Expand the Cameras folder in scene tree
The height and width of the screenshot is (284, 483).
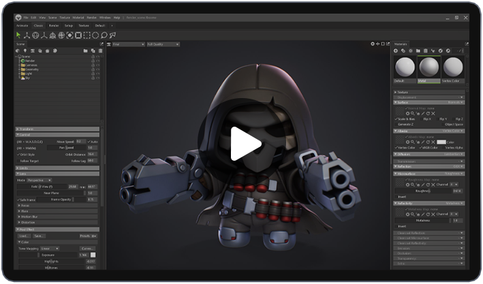(x=19, y=65)
